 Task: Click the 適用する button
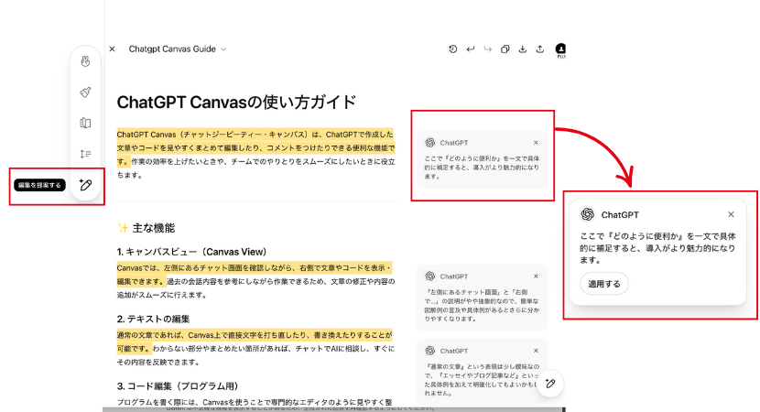pos(604,284)
